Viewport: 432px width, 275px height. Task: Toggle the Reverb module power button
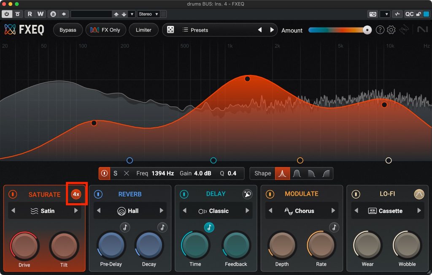(98, 194)
